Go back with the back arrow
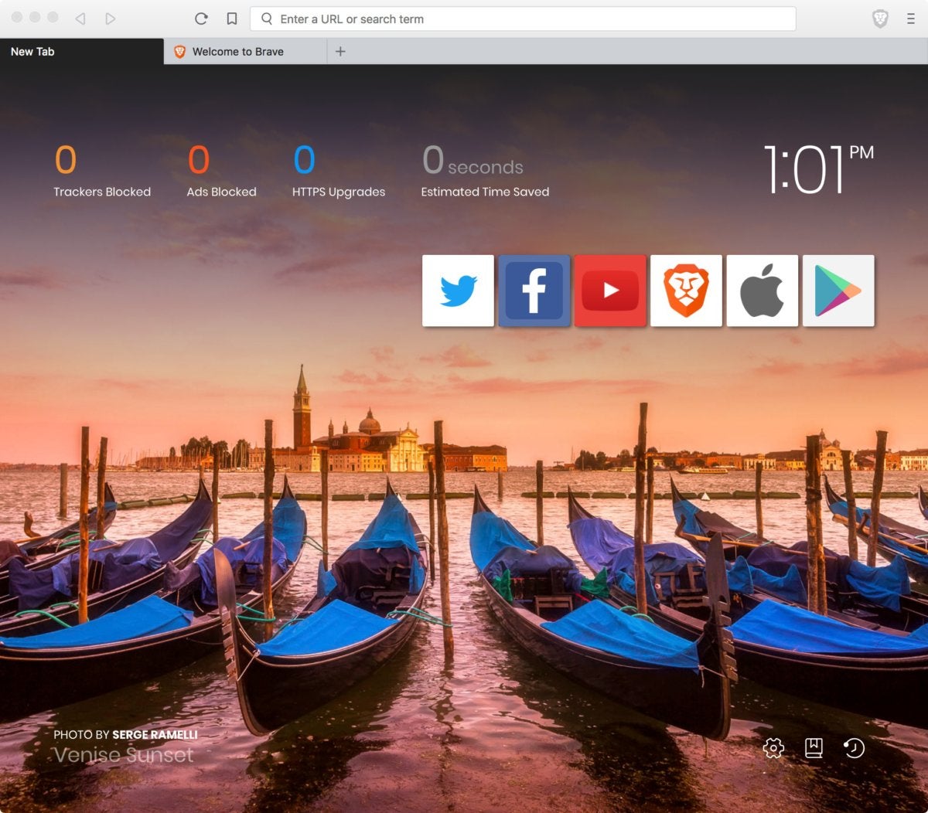This screenshot has width=928, height=813. [x=80, y=19]
